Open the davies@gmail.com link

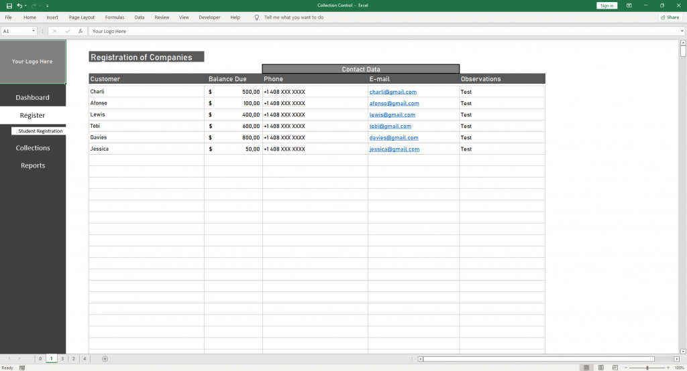point(394,137)
